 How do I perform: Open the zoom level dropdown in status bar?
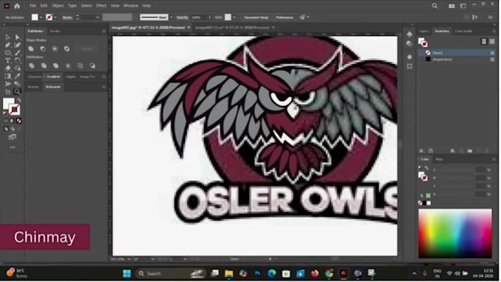pos(129,259)
